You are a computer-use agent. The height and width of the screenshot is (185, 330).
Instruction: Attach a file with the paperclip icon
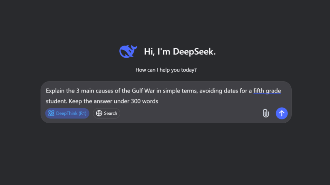click(x=266, y=113)
